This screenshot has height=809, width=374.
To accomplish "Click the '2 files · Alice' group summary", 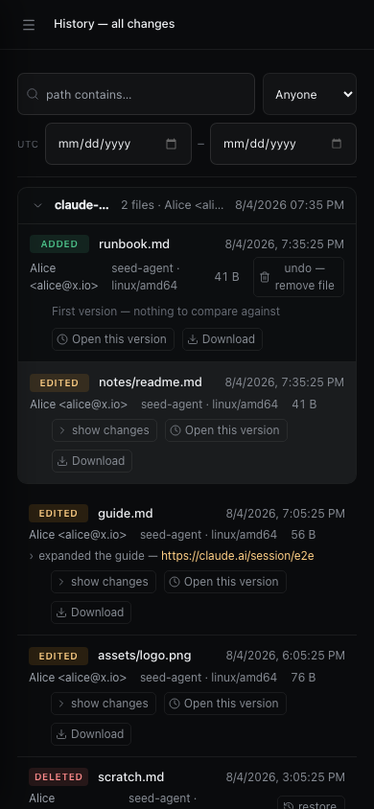I will point(173,205).
